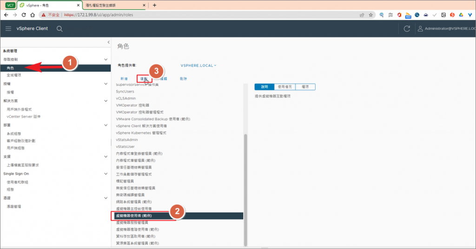Collapse the 部署 section

(x=106, y=125)
